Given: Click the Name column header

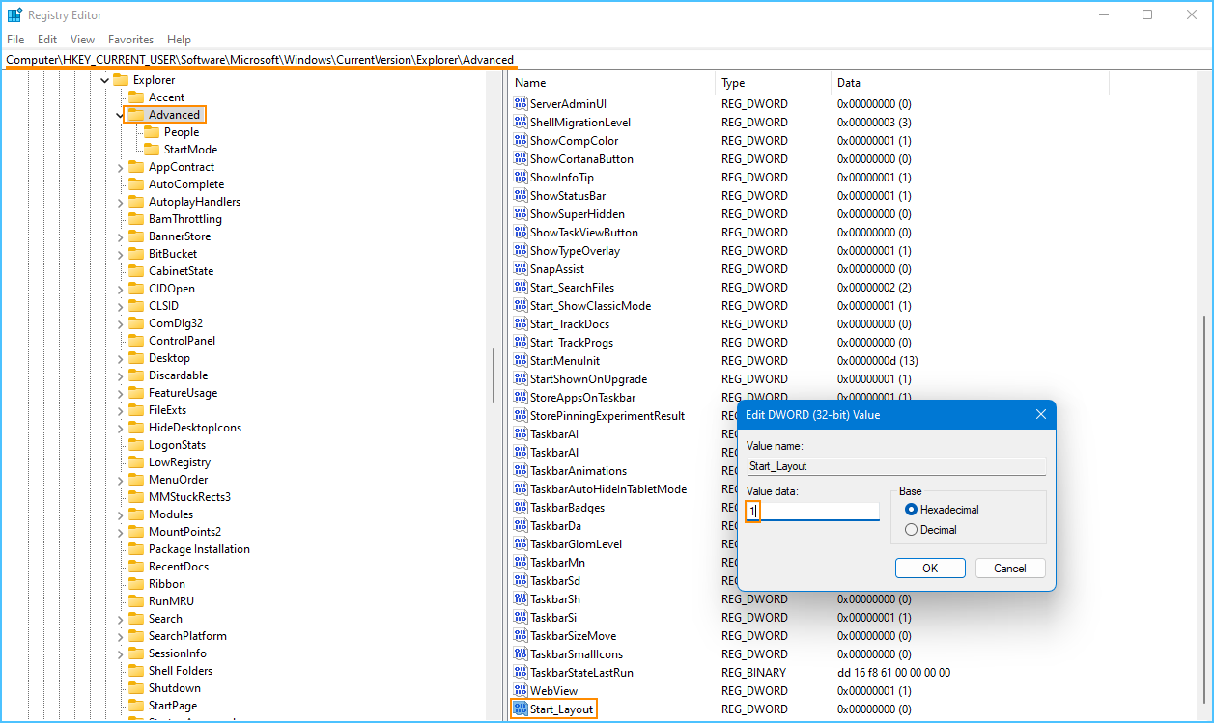Looking at the screenshot, I should click(x=612, y=83).
